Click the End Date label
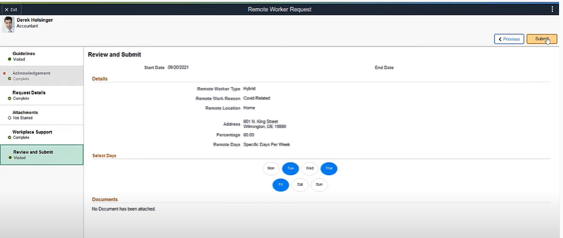The image size is (563, 238). tap(384, 68)
